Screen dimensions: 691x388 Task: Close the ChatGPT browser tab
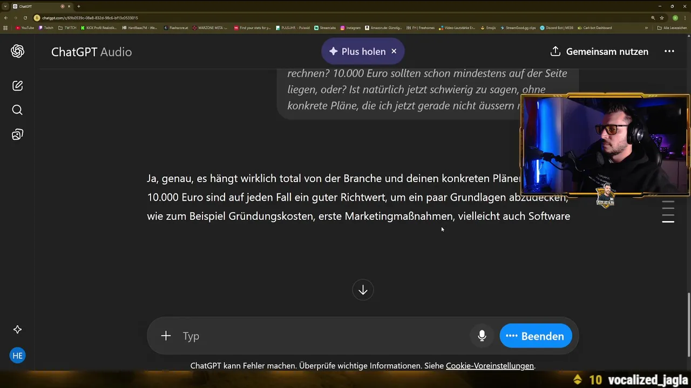coord(69,6)
